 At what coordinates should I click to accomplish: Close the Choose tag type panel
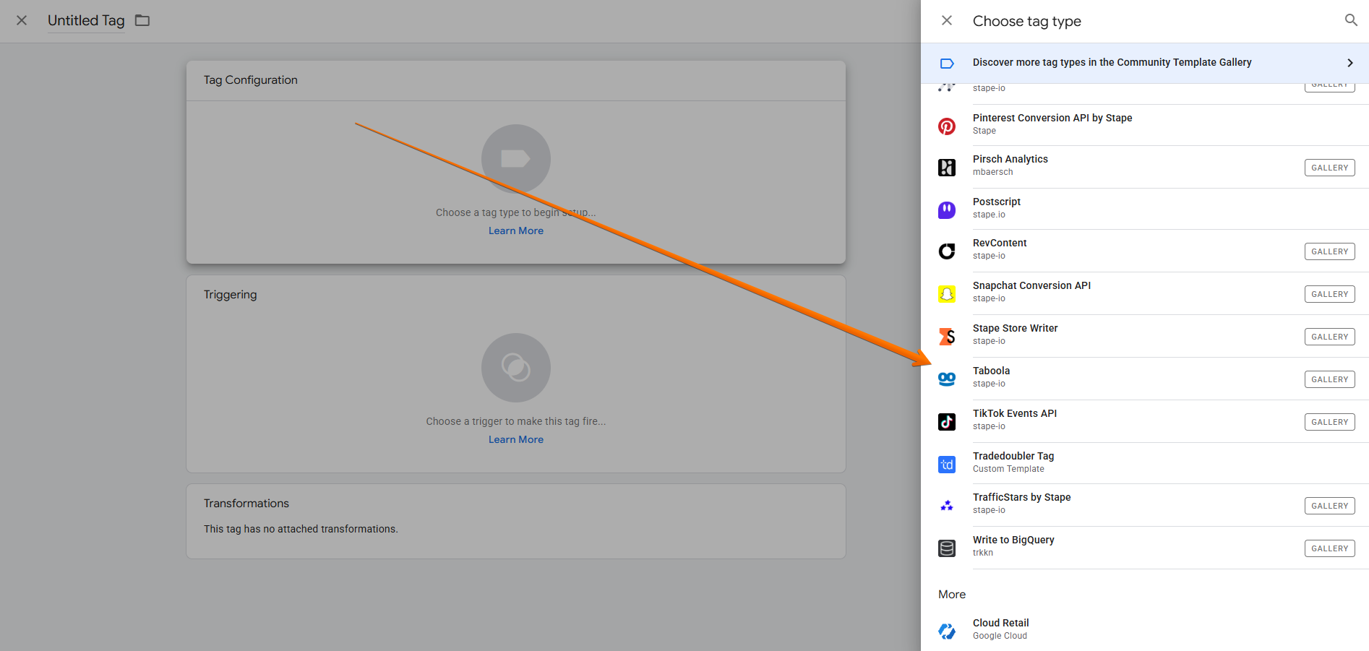(x=947, y=20)
